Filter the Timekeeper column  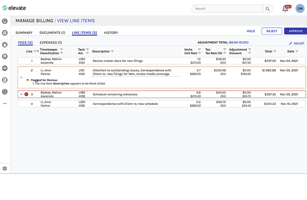(x=61, y=50)
